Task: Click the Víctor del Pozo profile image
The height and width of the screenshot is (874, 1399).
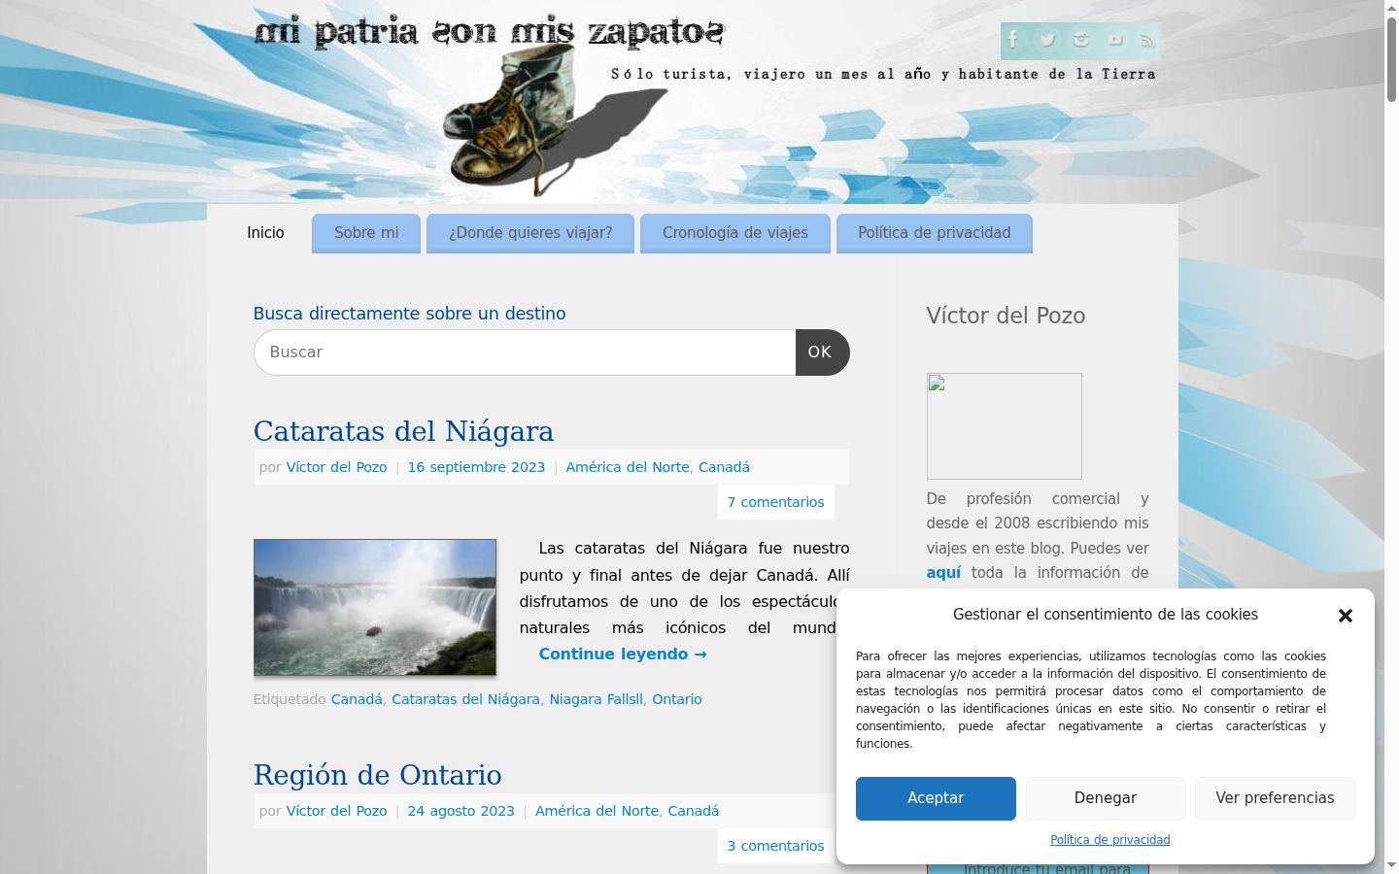Action: click(x=1004, y=426)
